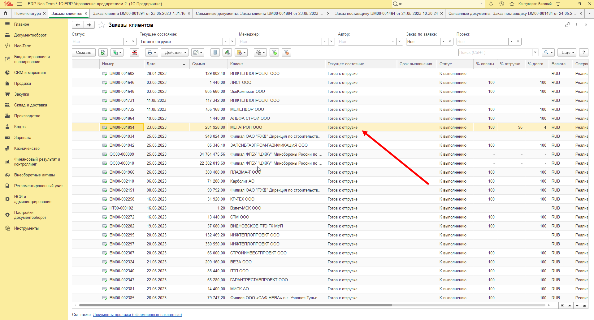Add Заказы клиентов to favorites star

[x=102, y=25]
